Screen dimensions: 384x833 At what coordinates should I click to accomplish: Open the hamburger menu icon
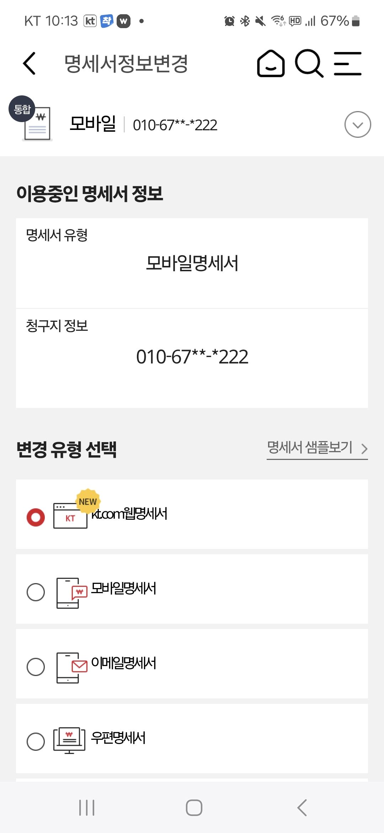348,63
